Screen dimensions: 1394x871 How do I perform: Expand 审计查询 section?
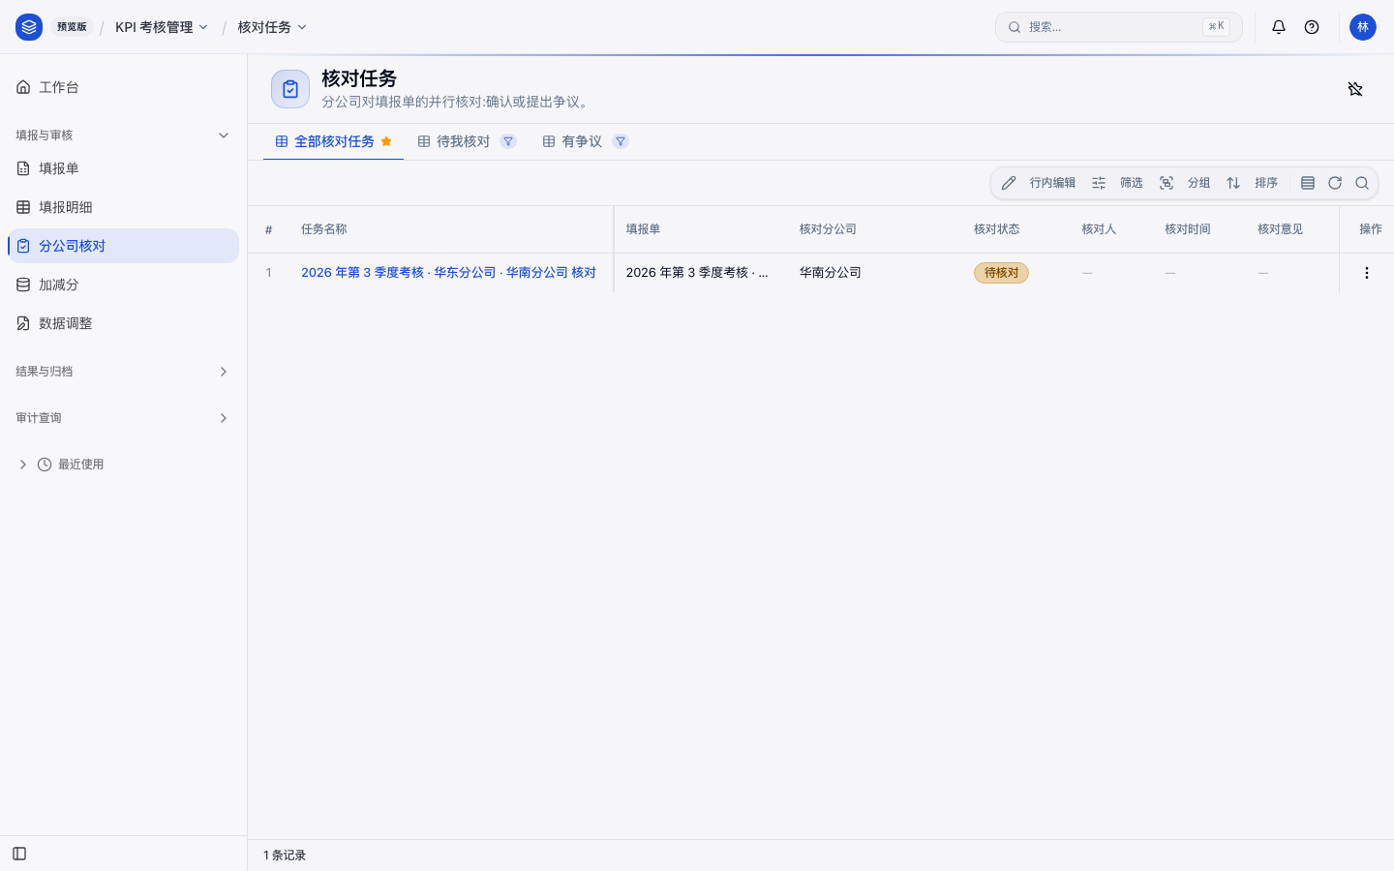pos(123,418)
